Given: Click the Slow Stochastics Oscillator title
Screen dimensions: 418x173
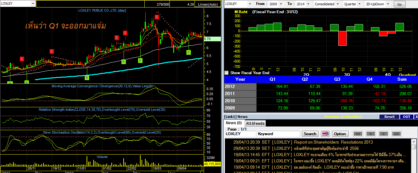Looking at the screenshot, I should [102, 132].
